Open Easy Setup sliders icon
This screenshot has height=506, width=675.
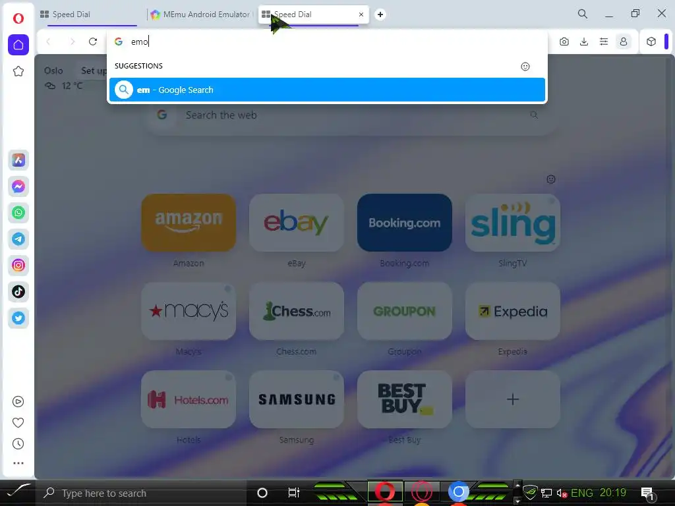[604, 42]
